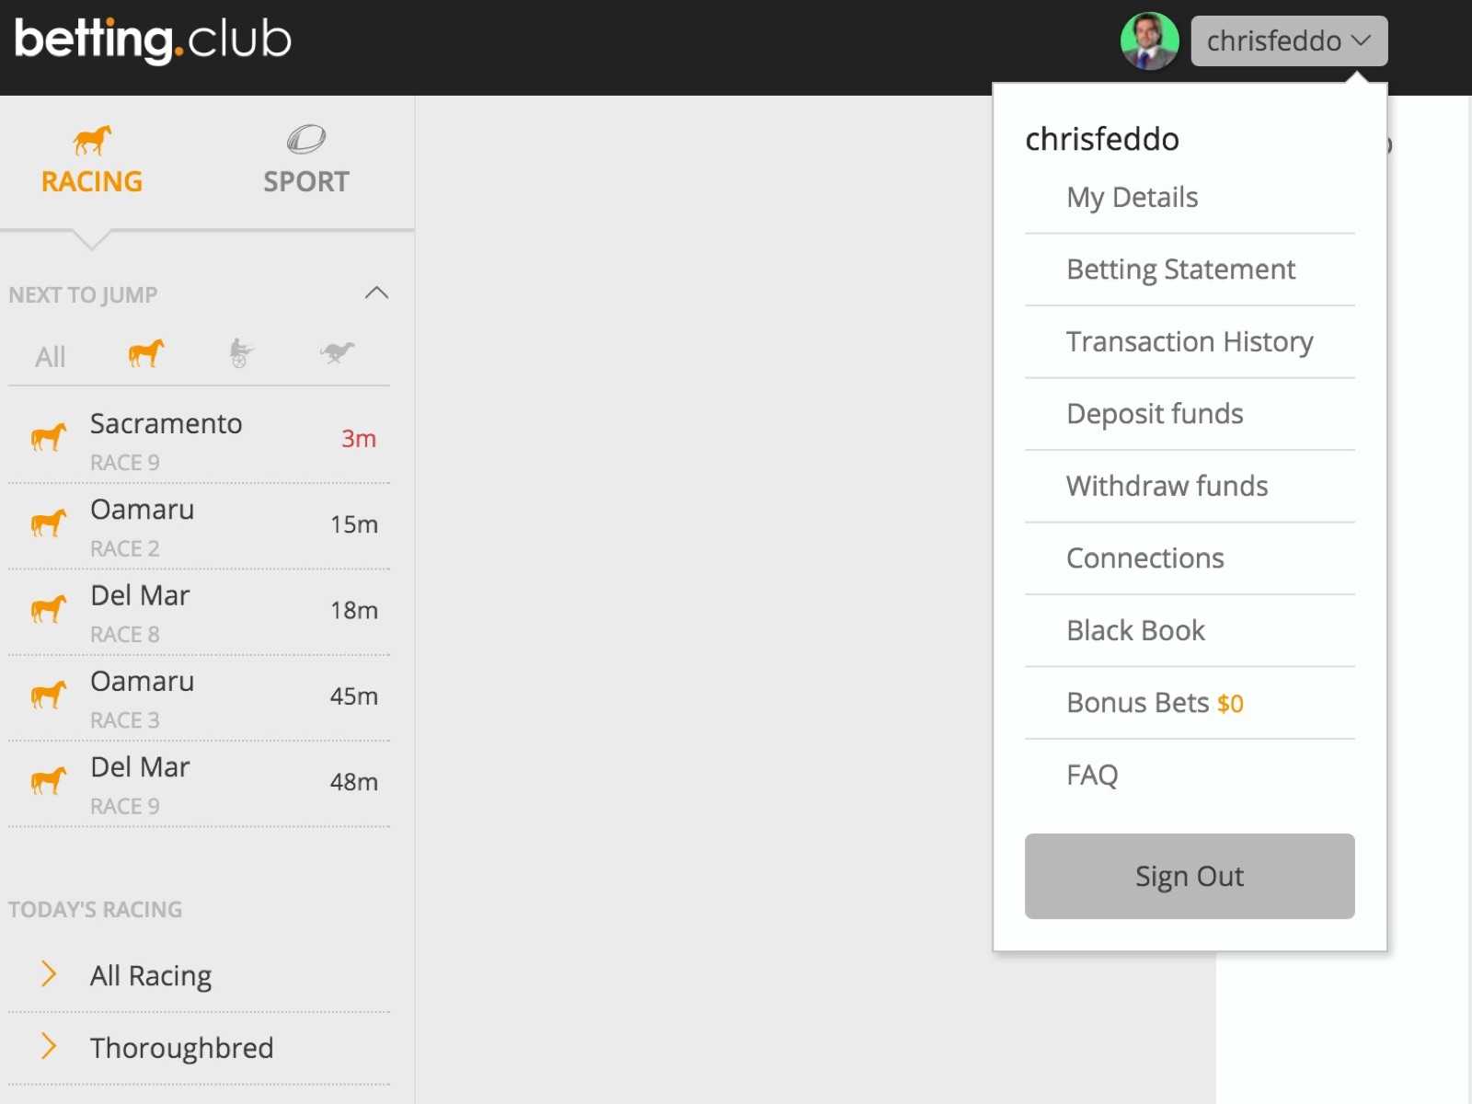Click the betting.club logo
1472x1104 pixels.
(x=153, y=40)
